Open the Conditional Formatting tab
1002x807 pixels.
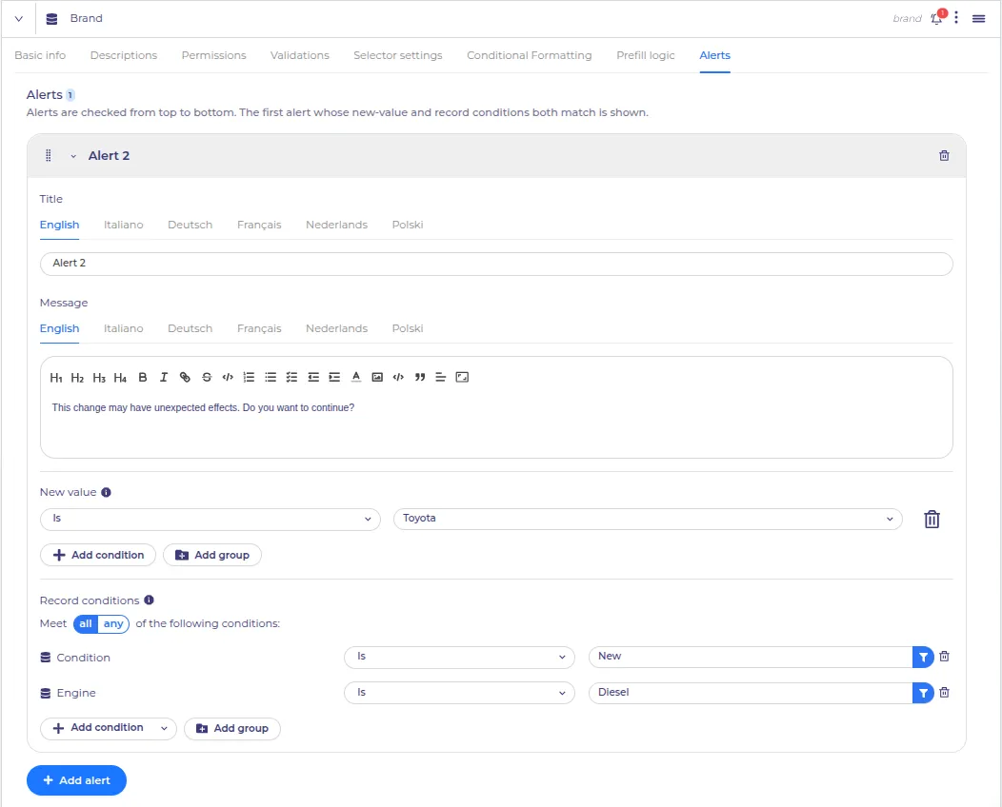coord(530,55)
